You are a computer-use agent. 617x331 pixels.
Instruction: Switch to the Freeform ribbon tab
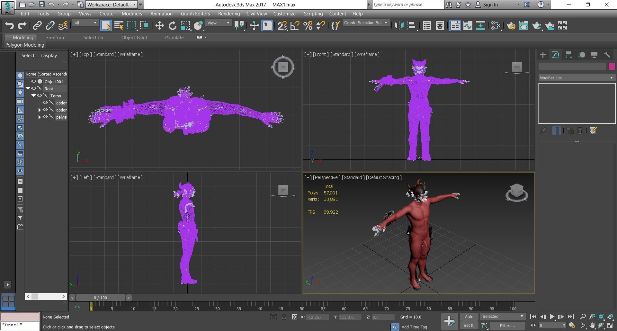click(56, 38)
